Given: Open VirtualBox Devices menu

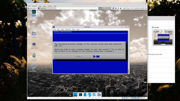Looking at the screenshot, I should [50, 6].
